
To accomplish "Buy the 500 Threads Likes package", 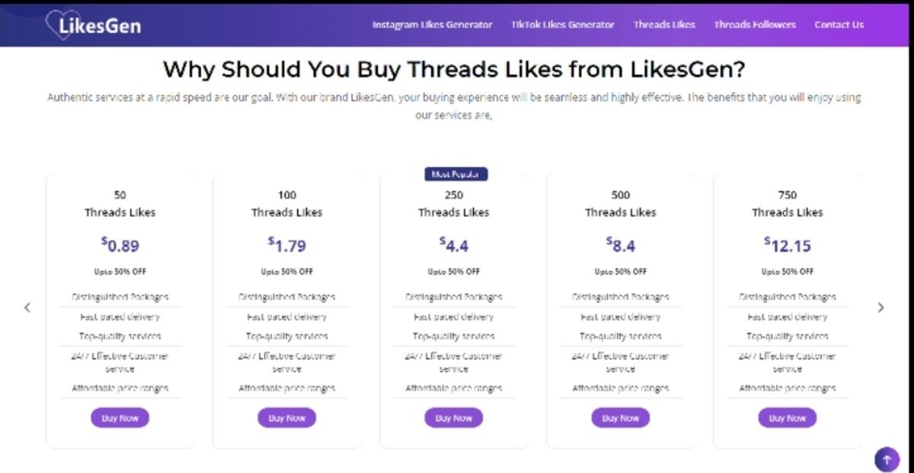I will click(x=620, y=417).
